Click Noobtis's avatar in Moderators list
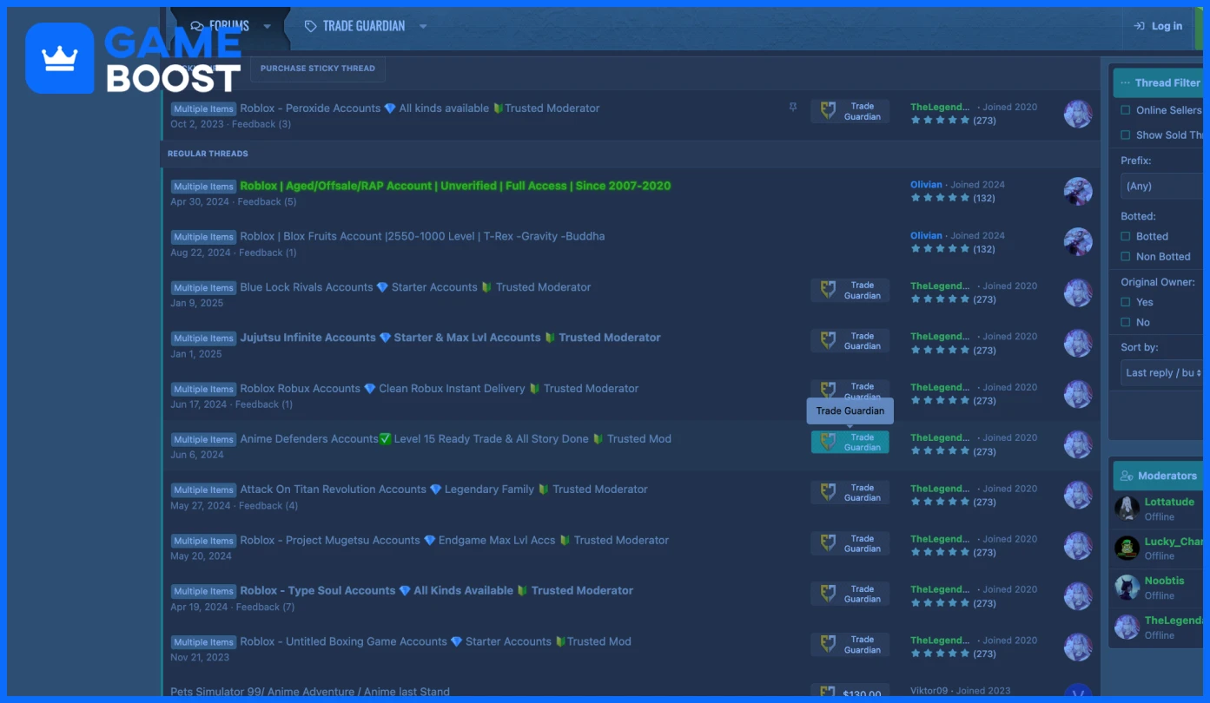Viewport: 1210px width, 703px height. click(1127, 588)
